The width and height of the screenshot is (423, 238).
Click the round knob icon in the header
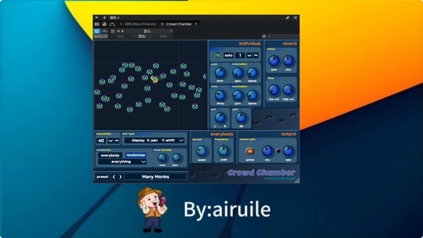(104, 24)
